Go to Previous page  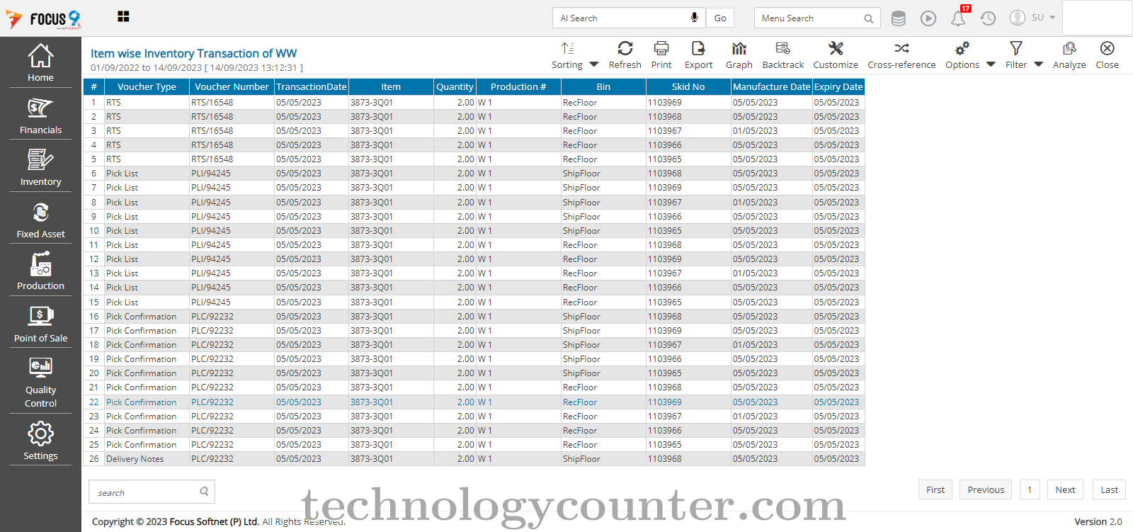(986, 489)
